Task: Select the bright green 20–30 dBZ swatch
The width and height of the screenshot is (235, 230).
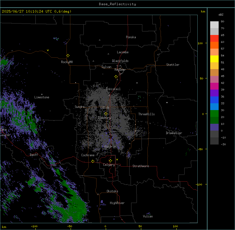Action: (x=214, y=114)
